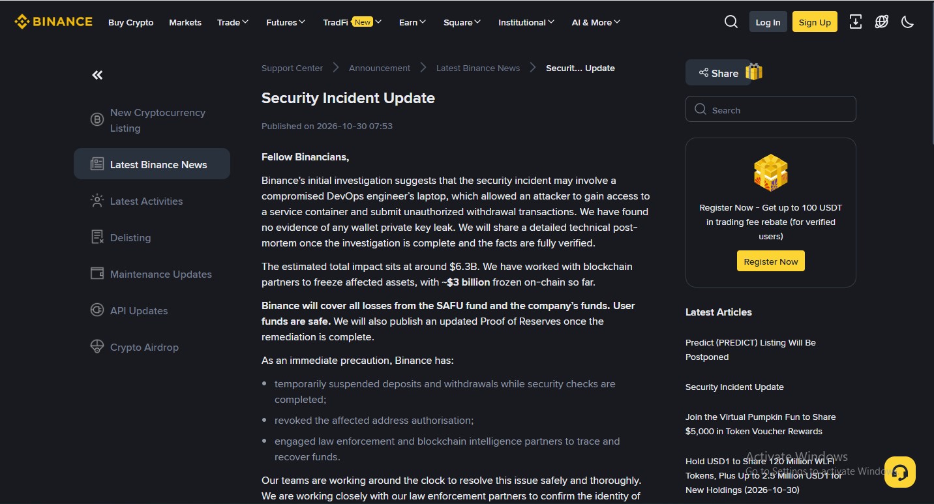Select Delisting sidebar item
The image size is (934, 504).
pyautogui.click(x=152, y=237)
